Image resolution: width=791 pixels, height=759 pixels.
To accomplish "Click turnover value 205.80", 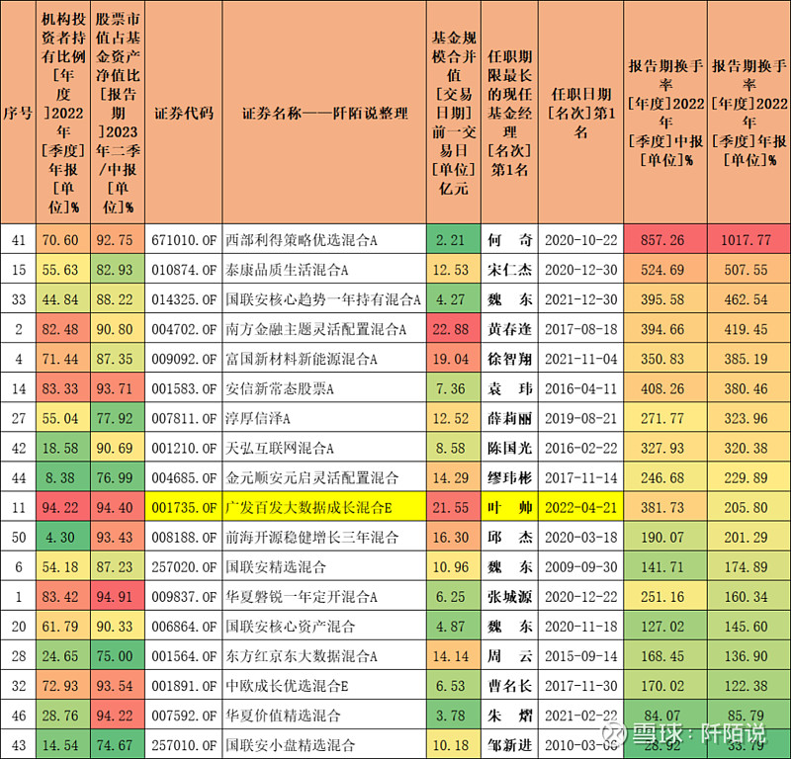I will [747, 508].
